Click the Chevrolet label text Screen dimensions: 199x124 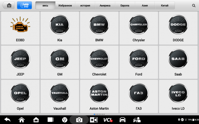pos(99,74)
